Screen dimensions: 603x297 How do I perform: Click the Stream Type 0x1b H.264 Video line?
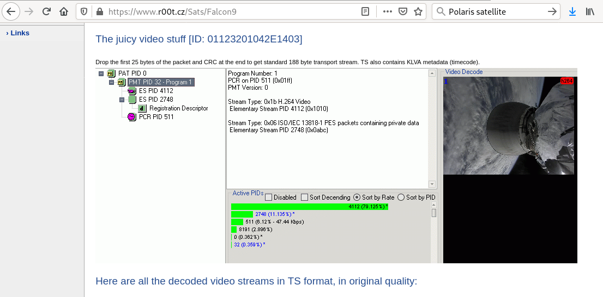(269, 102)
